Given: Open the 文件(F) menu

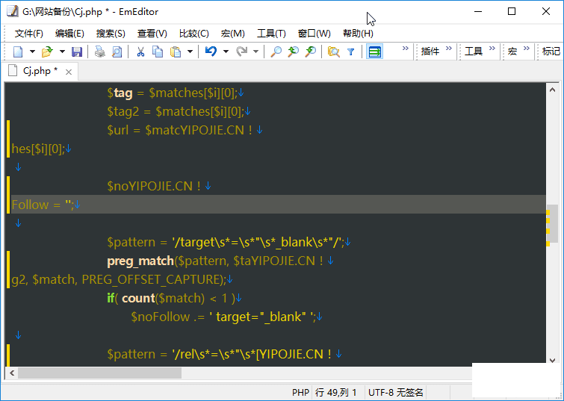Looking at the screenshot, I should tap(29, 34).
